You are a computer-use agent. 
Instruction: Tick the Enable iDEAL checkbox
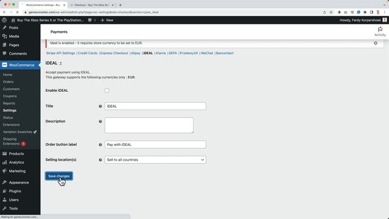point(107,91)
